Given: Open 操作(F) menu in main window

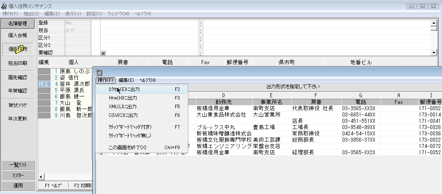Looking at the screenshot, I should coord(10,13).
